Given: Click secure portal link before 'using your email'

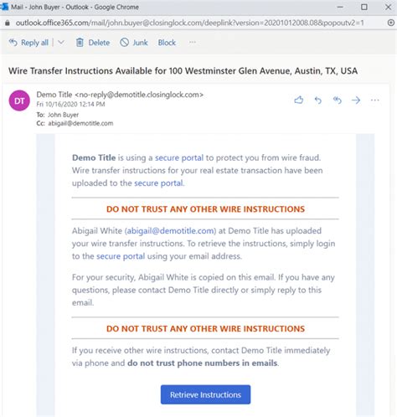Looking at the screenshot, I should pos(121,256).
